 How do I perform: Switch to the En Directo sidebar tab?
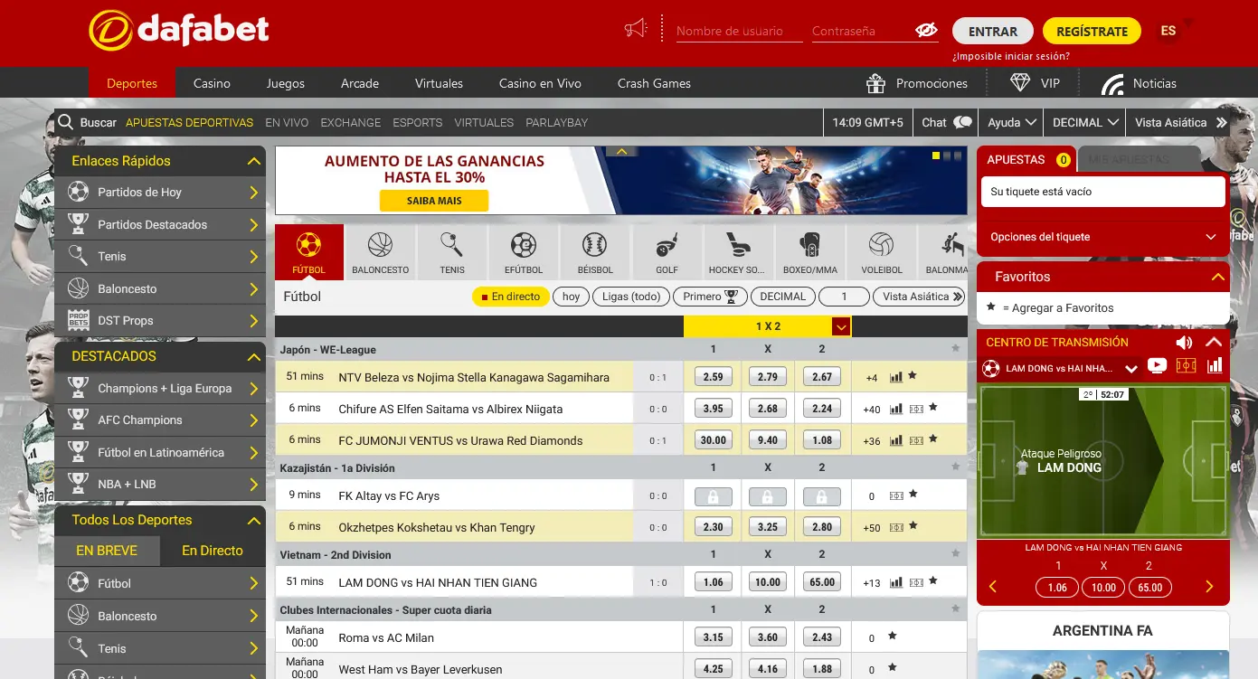pos(213,551)
